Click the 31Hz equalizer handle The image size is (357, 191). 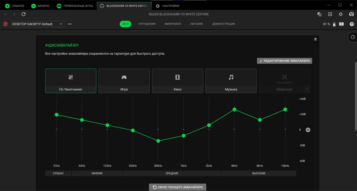tap(57, 115)
